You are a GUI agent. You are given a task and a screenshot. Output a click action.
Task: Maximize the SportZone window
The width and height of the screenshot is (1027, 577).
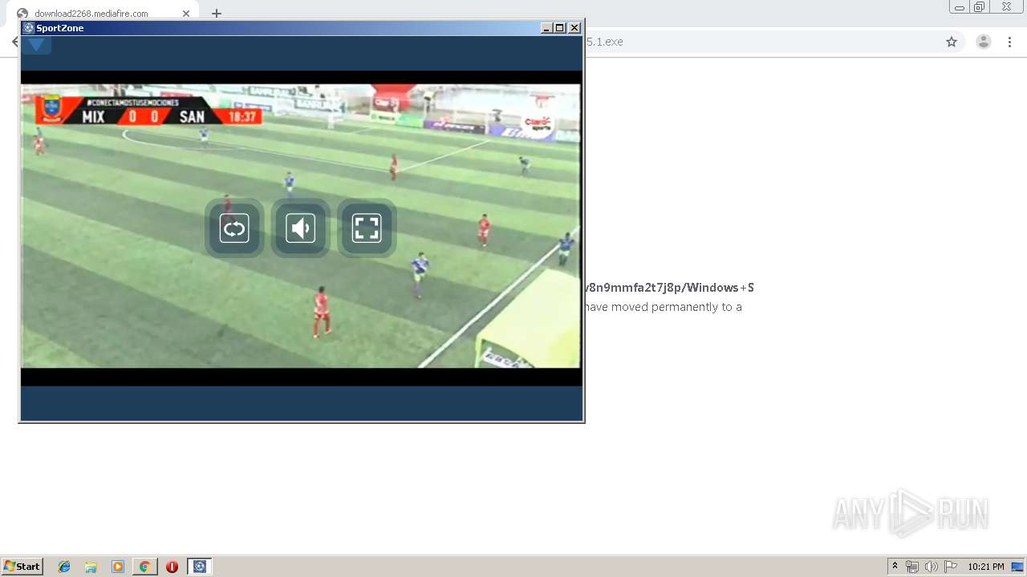[x=560, y=28]
